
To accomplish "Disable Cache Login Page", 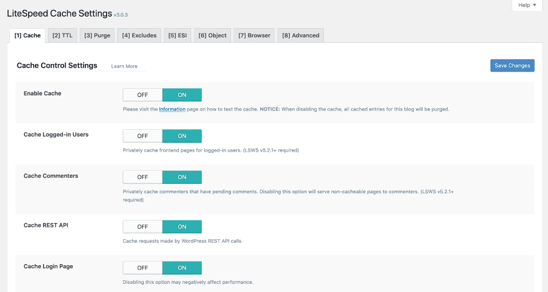I will tap(143, 268).
